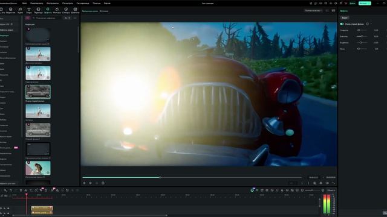Download the effect on the Старый фильм 1 thumbnail
Viewport: 387px width, 217px height.
(x=48, y=134)
